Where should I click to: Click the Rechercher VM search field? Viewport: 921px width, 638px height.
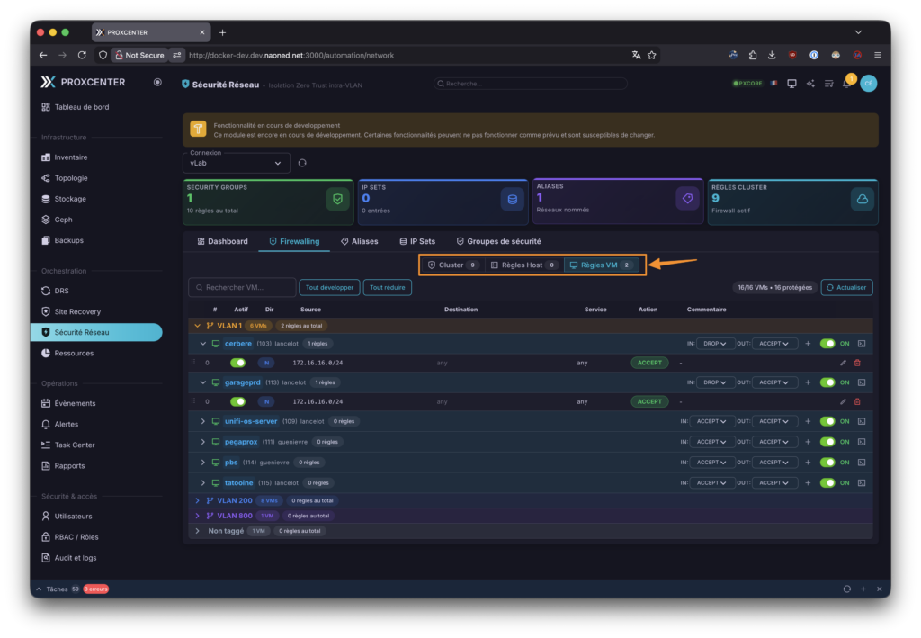tap(243, 287)
